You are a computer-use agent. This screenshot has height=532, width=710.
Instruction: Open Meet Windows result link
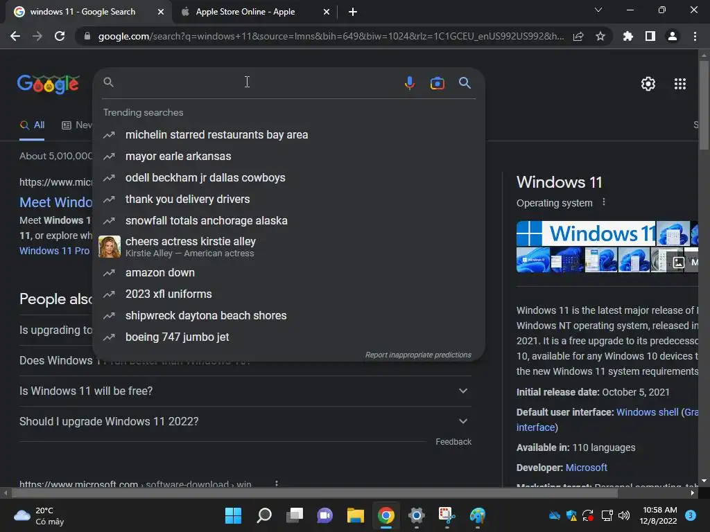click(x=55, y=202)
